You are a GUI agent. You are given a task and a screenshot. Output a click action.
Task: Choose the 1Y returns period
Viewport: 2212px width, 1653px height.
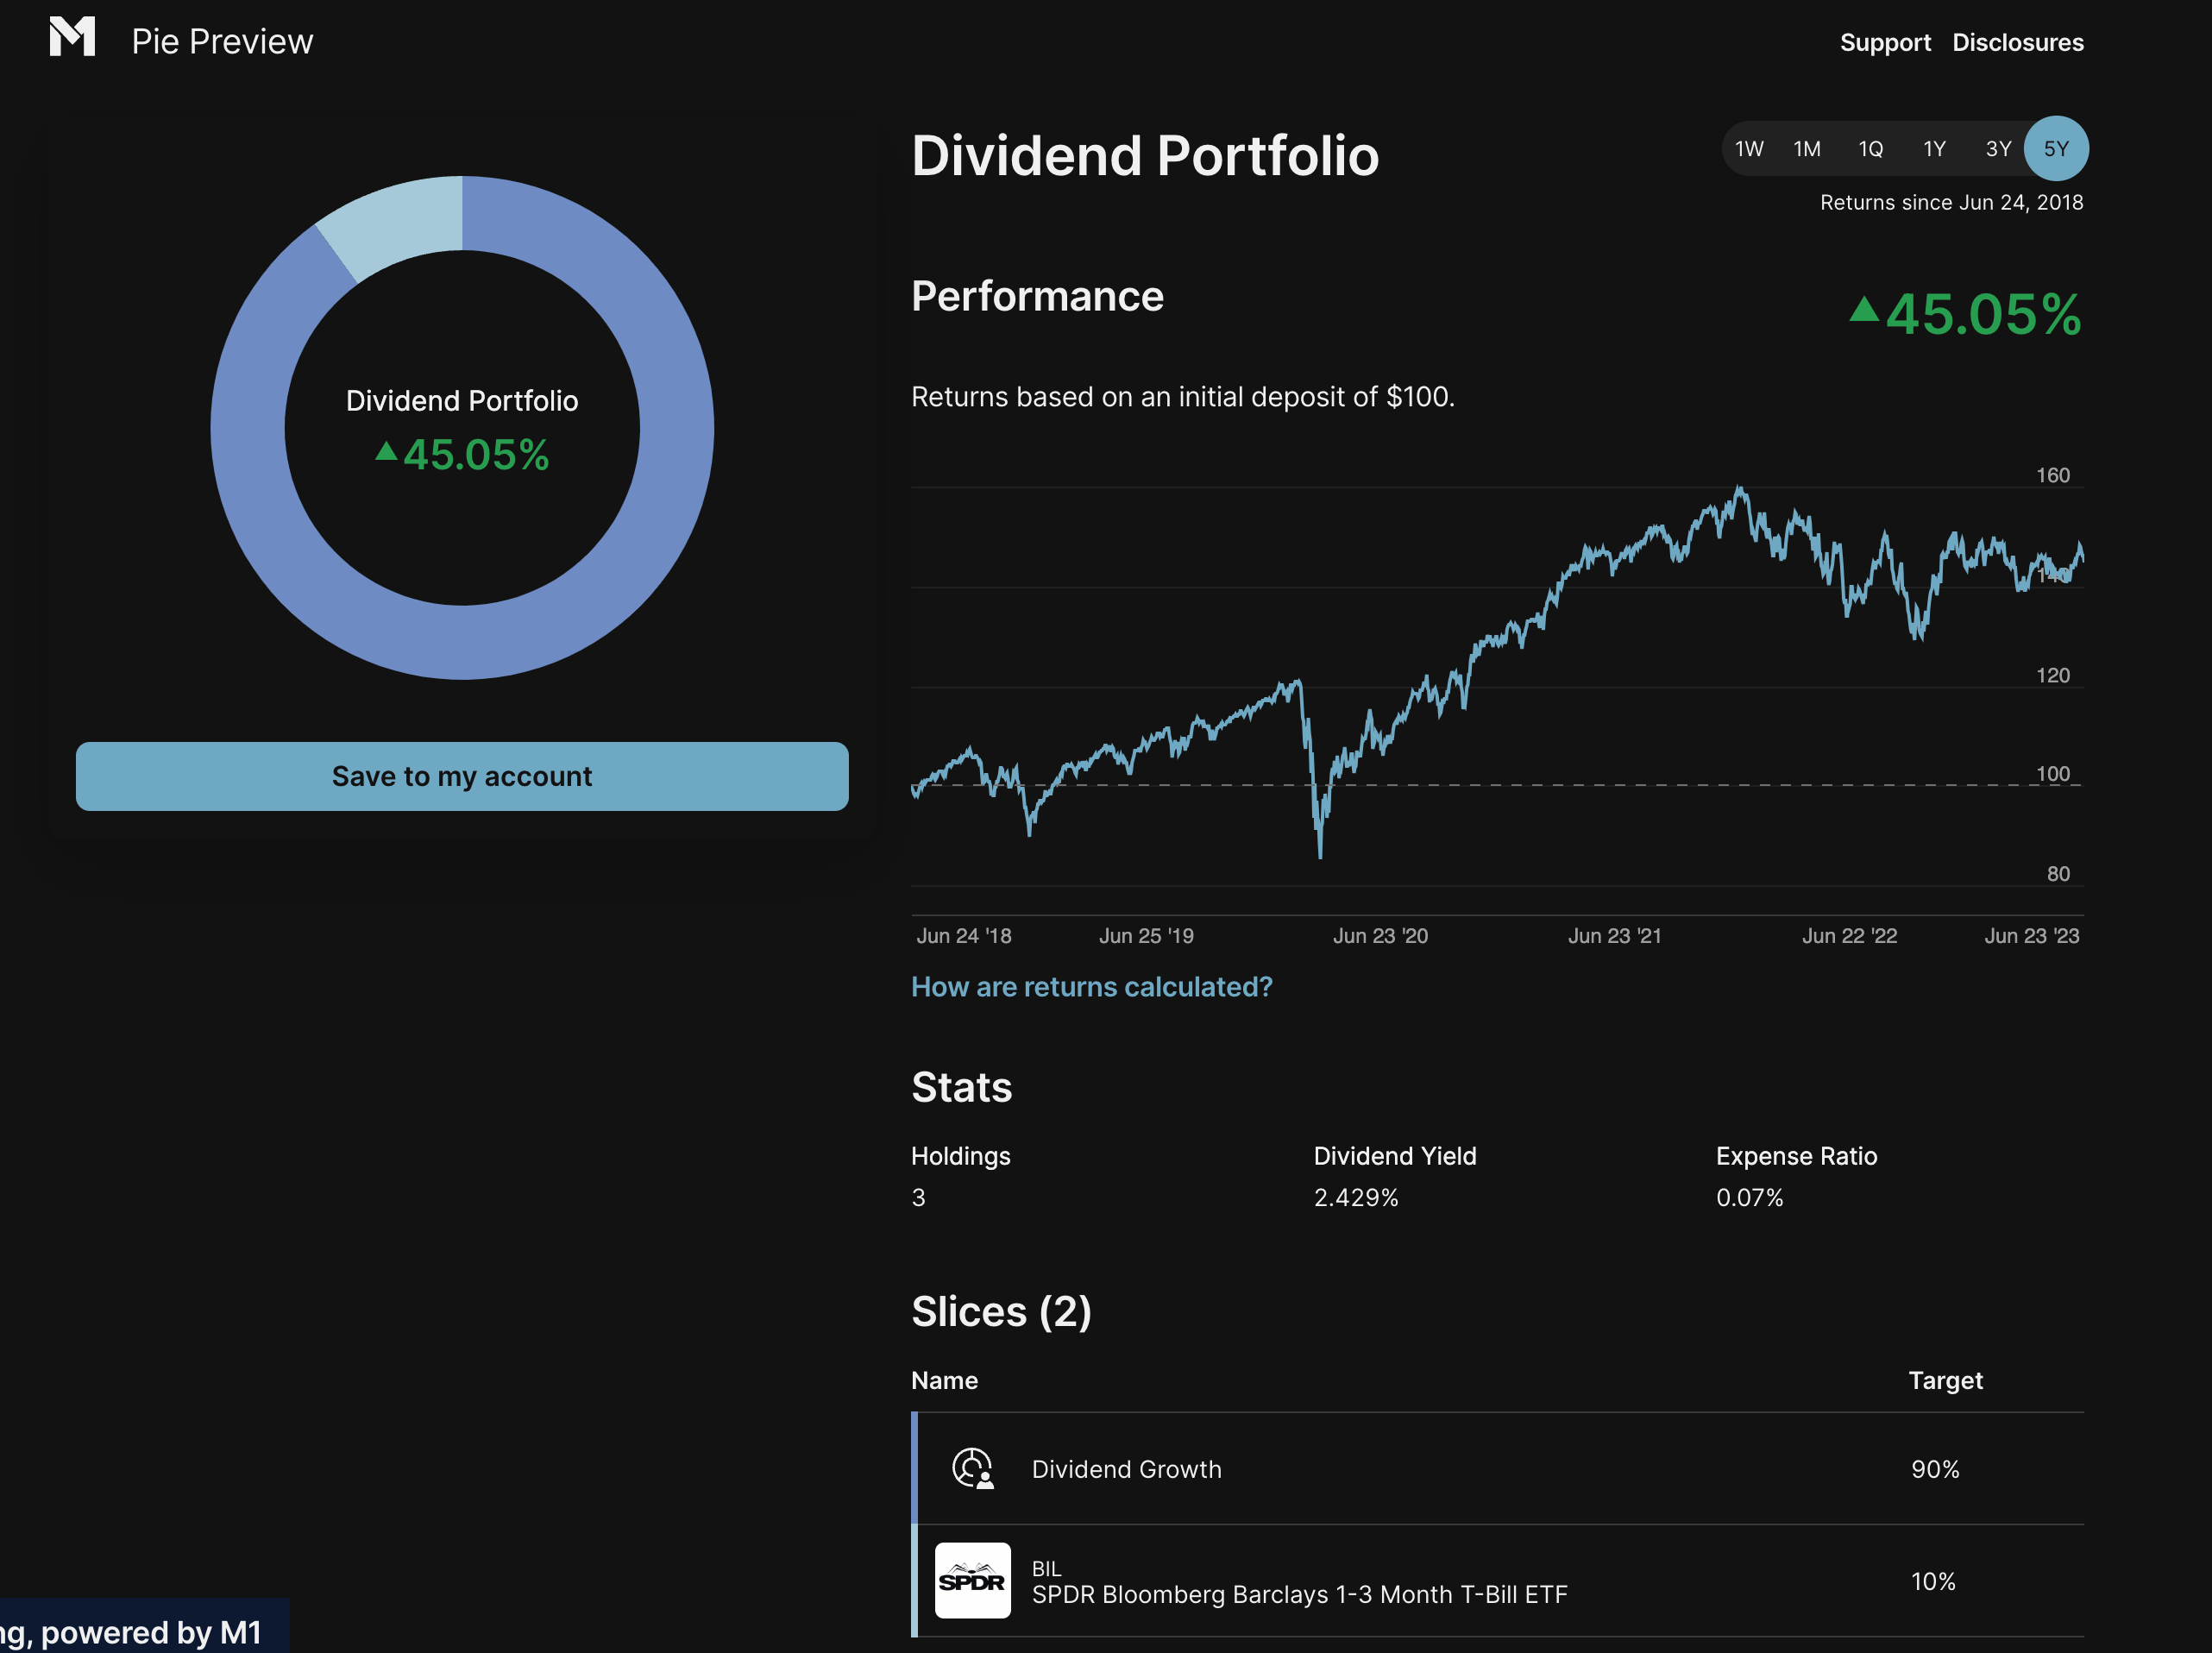(1934, 149)
